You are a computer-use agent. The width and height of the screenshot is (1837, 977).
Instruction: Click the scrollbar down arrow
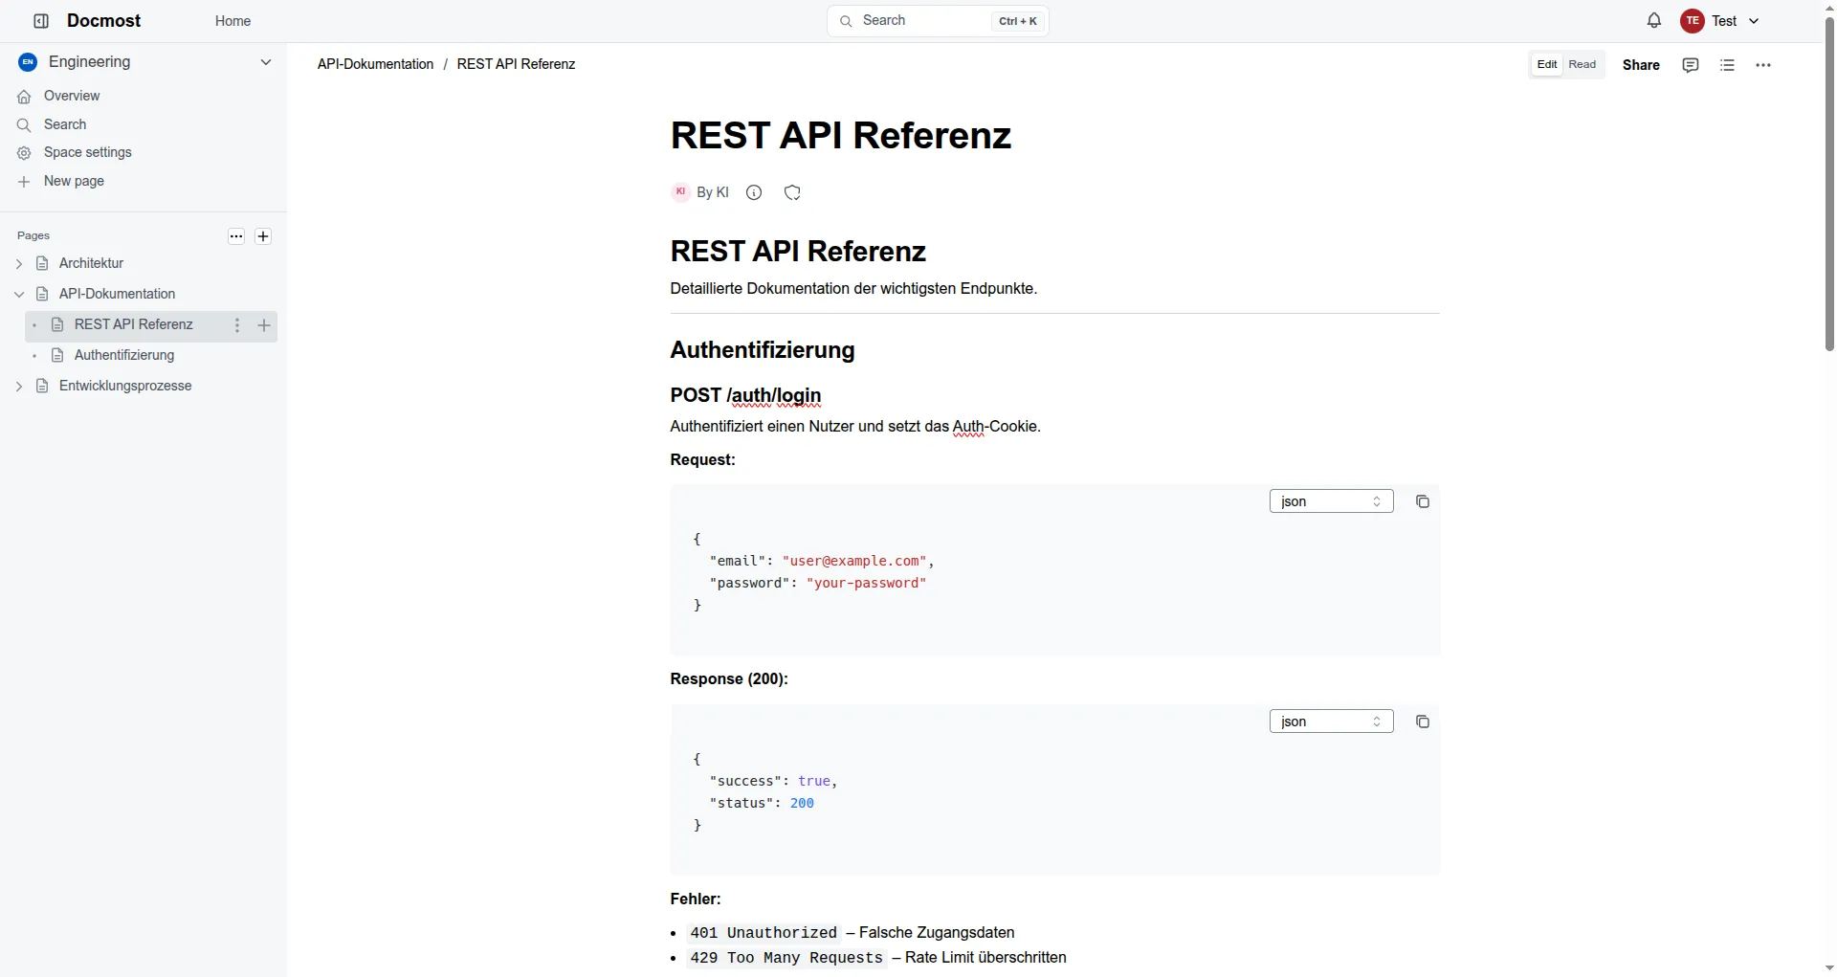1829,968
